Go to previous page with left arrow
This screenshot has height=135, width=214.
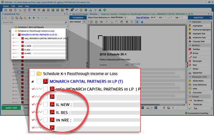tap(164, 108)
